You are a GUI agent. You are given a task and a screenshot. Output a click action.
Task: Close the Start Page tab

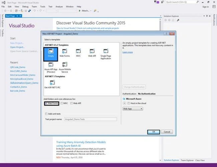pos(20,16)
